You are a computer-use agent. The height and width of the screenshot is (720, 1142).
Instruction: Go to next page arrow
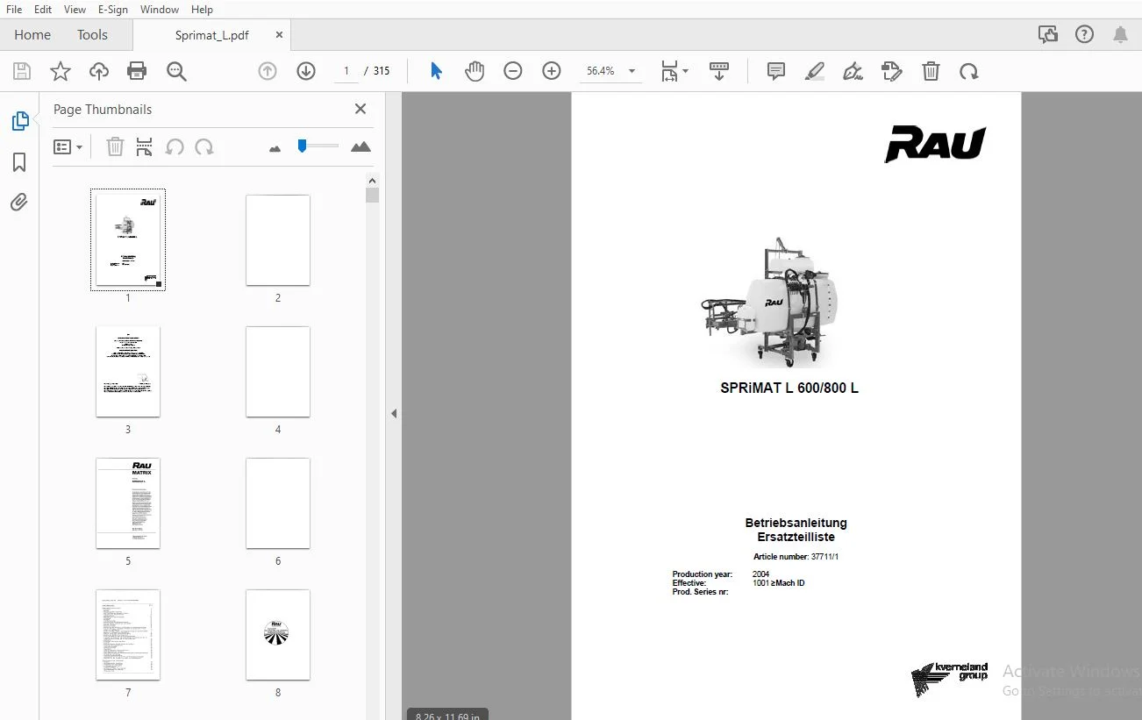(306, 71)
